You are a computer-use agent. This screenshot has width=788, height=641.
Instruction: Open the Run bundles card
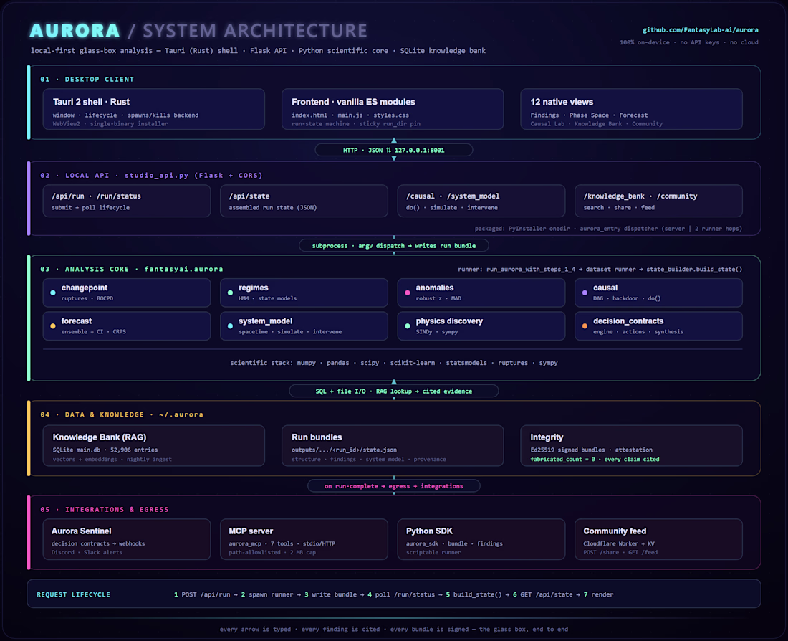pos(393,446)
